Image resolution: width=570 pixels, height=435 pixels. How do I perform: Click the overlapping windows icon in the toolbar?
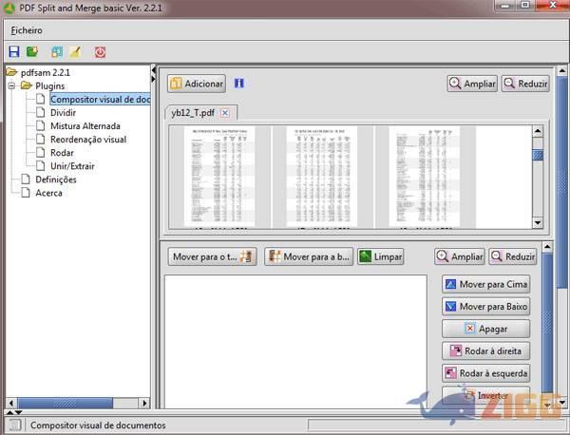tap(57, 51)
